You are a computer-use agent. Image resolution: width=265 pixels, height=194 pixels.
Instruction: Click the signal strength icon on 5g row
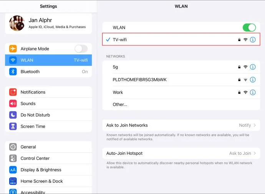(x=245, y=67)
